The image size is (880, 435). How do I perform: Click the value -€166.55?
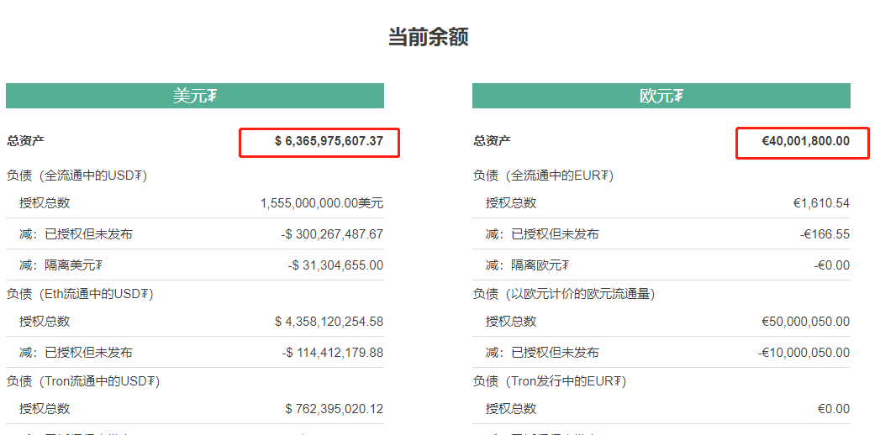tap(825, 234)
